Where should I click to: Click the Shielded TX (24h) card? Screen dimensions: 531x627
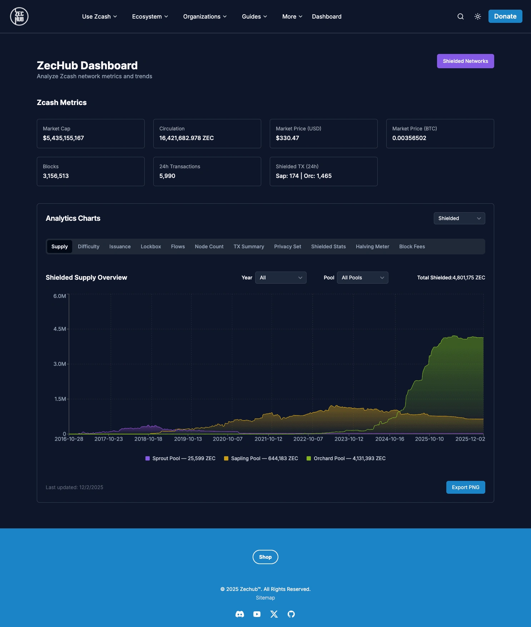324,171
